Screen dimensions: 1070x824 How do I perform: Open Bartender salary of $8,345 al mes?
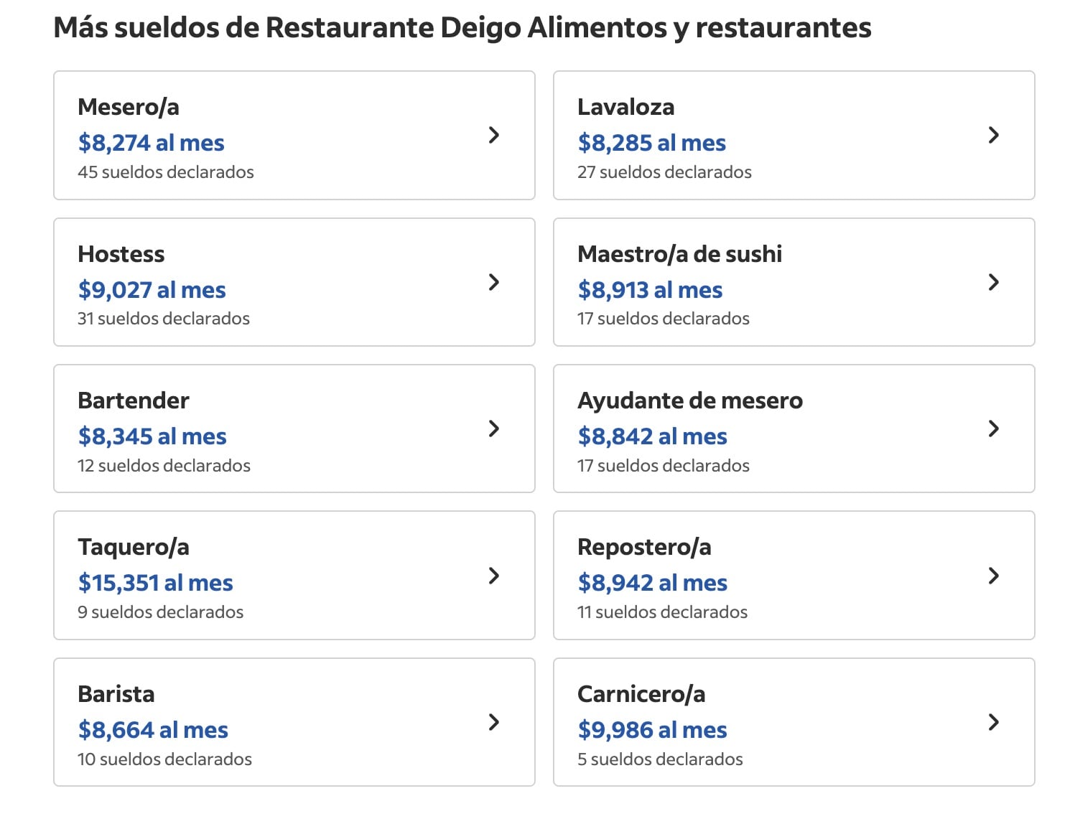(x=152, y=436)
